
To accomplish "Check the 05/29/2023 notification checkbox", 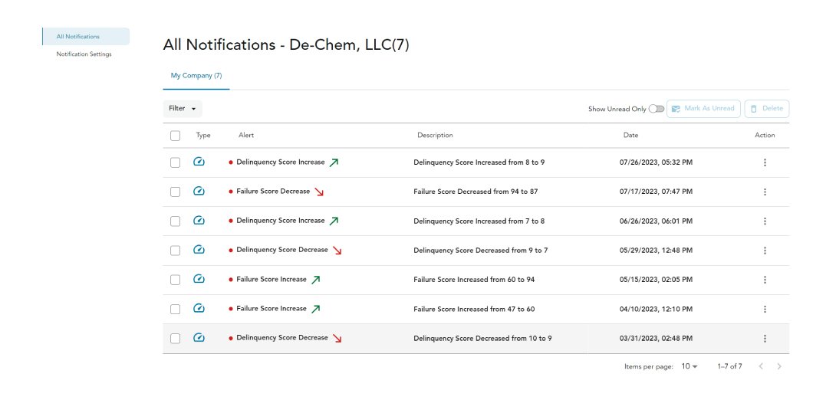I will [x=176, y=251].
